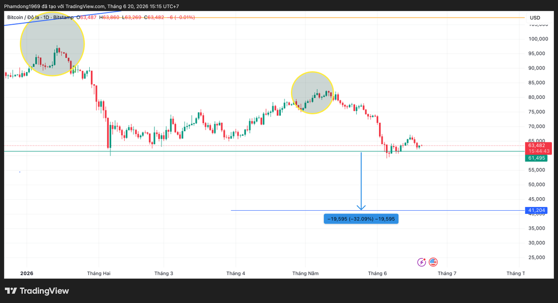Click the Phamdong1969 TradingView.com header text
This screenshot has width=558, height=303.
92,6
